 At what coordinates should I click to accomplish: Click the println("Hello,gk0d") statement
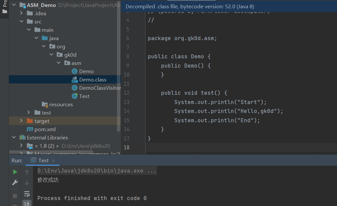pyautogui.click(x=229, y=111)
